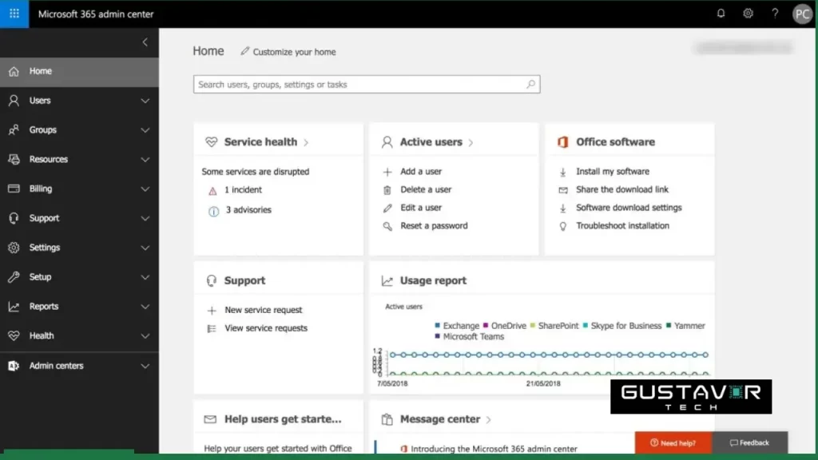Image resolution: width=818 pixels, height=460 pixels.
Task: Open Users in the sidebar
Action: coord(79,101)
